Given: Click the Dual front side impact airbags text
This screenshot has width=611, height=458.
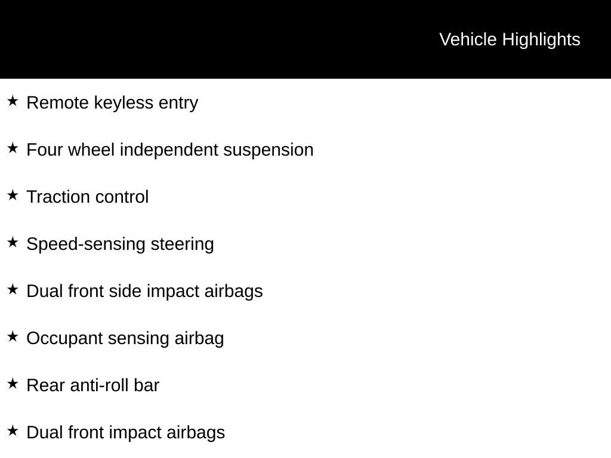Looking at the screenshot, I should [144, 291].
